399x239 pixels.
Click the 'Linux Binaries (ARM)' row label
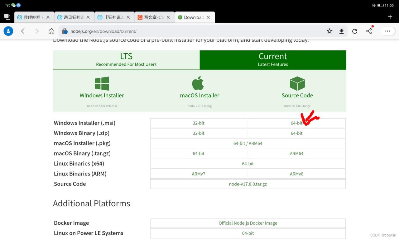click(x=80, y=174)
